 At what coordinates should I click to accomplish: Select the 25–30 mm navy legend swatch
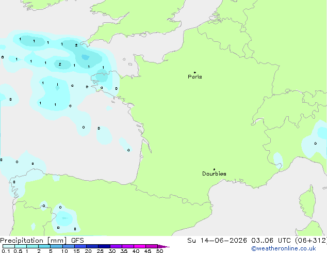click(x=104, y=246)
